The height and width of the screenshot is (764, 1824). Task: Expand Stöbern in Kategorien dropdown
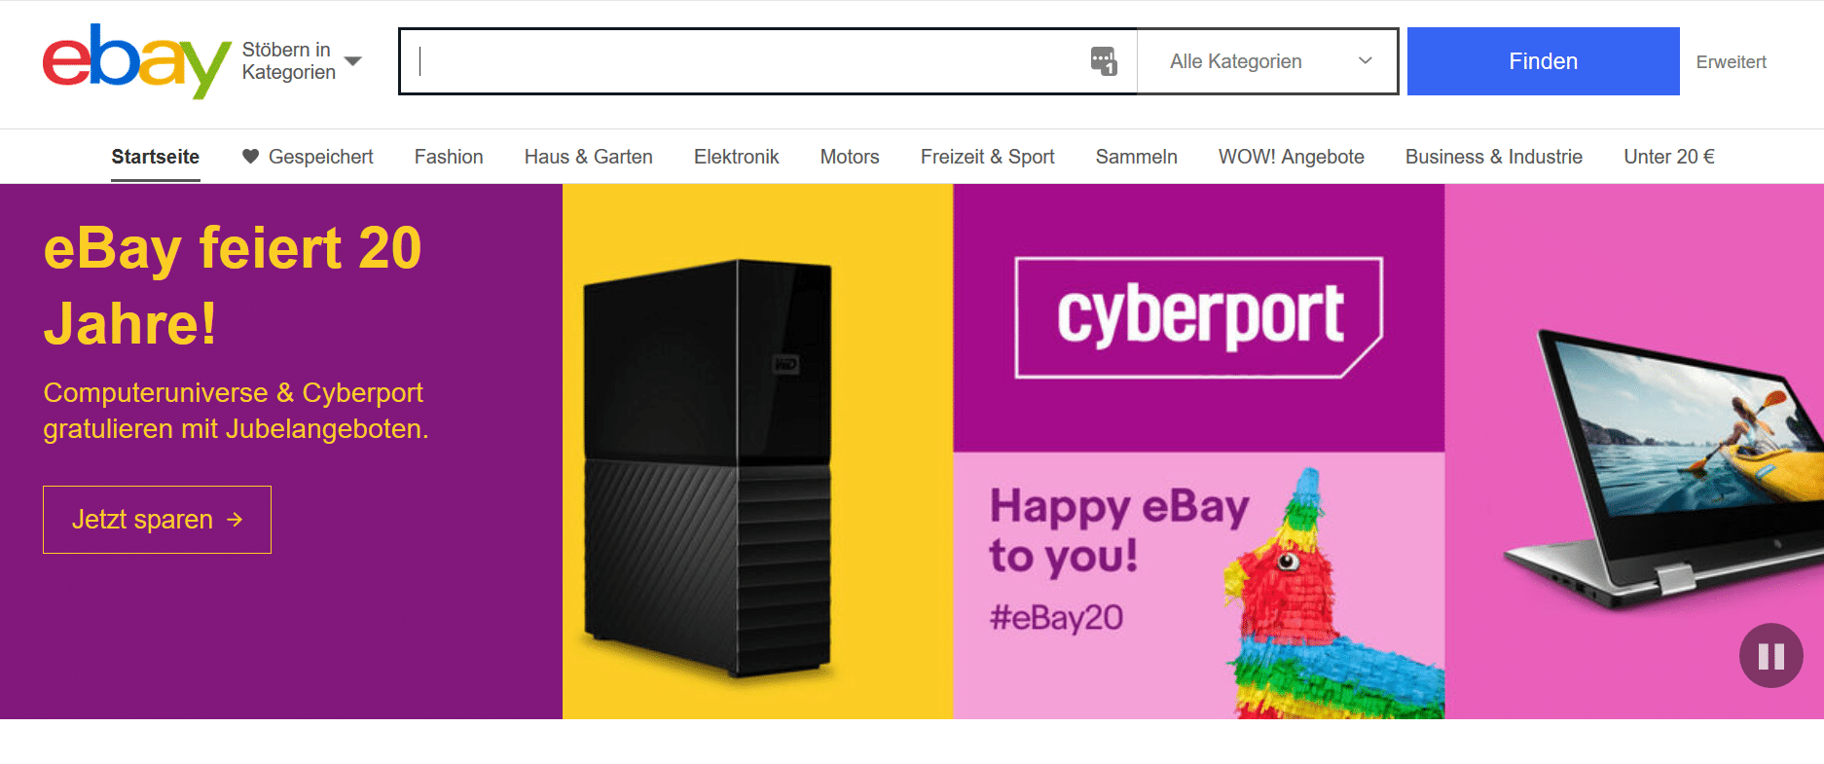click(301, 61)
